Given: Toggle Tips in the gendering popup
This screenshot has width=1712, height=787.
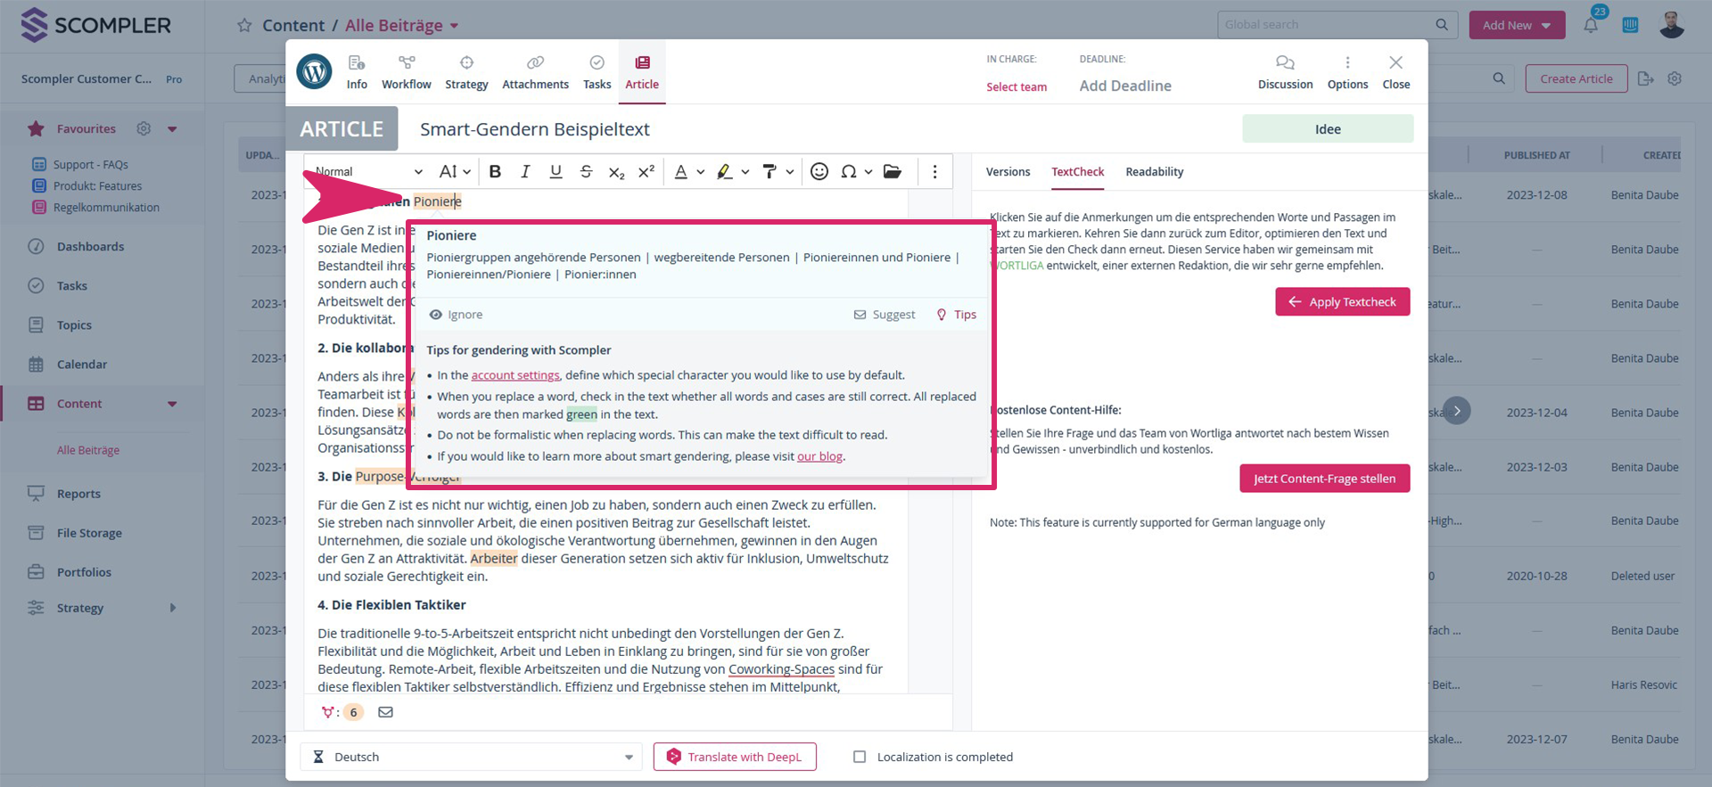Looking at the screenshot, I should click(956, 315).
